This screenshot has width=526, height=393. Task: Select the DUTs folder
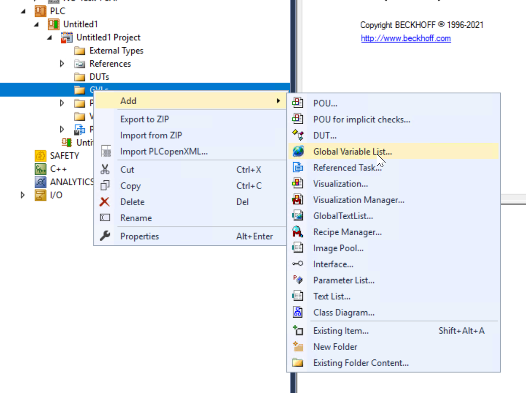click(x=99, y=77)
